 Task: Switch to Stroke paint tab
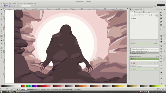(138, 12)
